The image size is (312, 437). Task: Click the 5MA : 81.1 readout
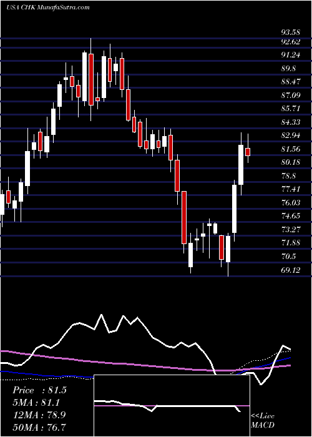(36, 403)
